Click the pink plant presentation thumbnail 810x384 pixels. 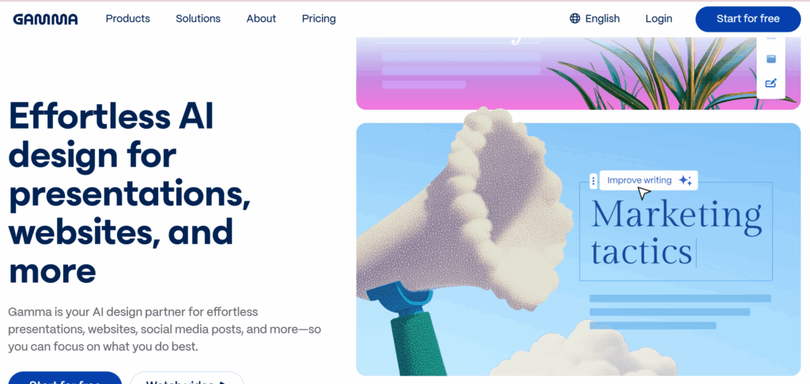(578, 73)
